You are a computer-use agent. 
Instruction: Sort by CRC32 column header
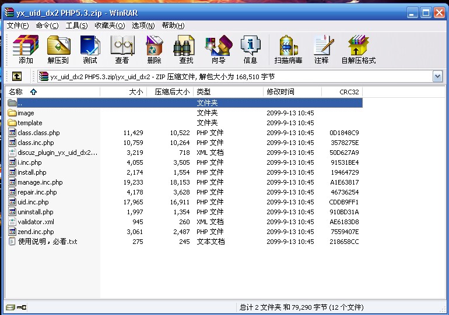tap(342, 92)
